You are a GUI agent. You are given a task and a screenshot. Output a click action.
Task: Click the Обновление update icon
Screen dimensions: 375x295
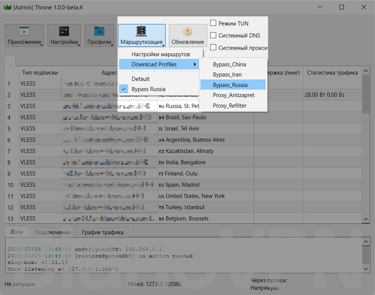[x=188, y=31]
